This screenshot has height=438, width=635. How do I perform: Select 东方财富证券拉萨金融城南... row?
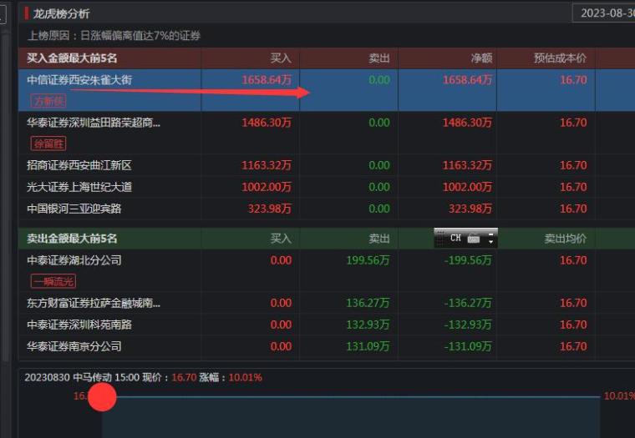coord(327,303)
